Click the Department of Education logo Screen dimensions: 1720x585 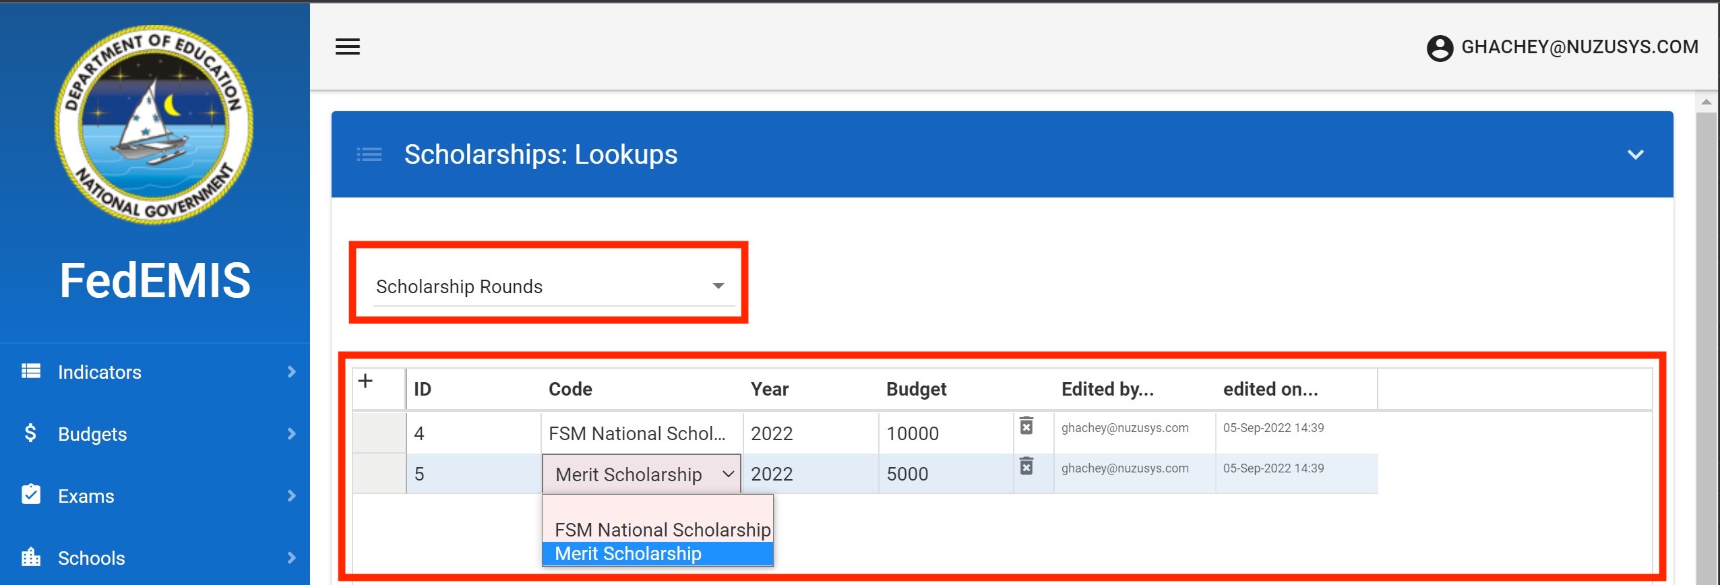coord(154,125)
